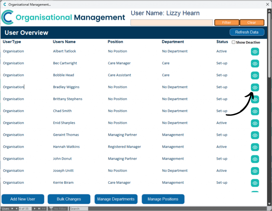The height and width of the screenshot is (211, 272).
Task: Go to next record in navigation bar
Action: click(x=35, y=209)
